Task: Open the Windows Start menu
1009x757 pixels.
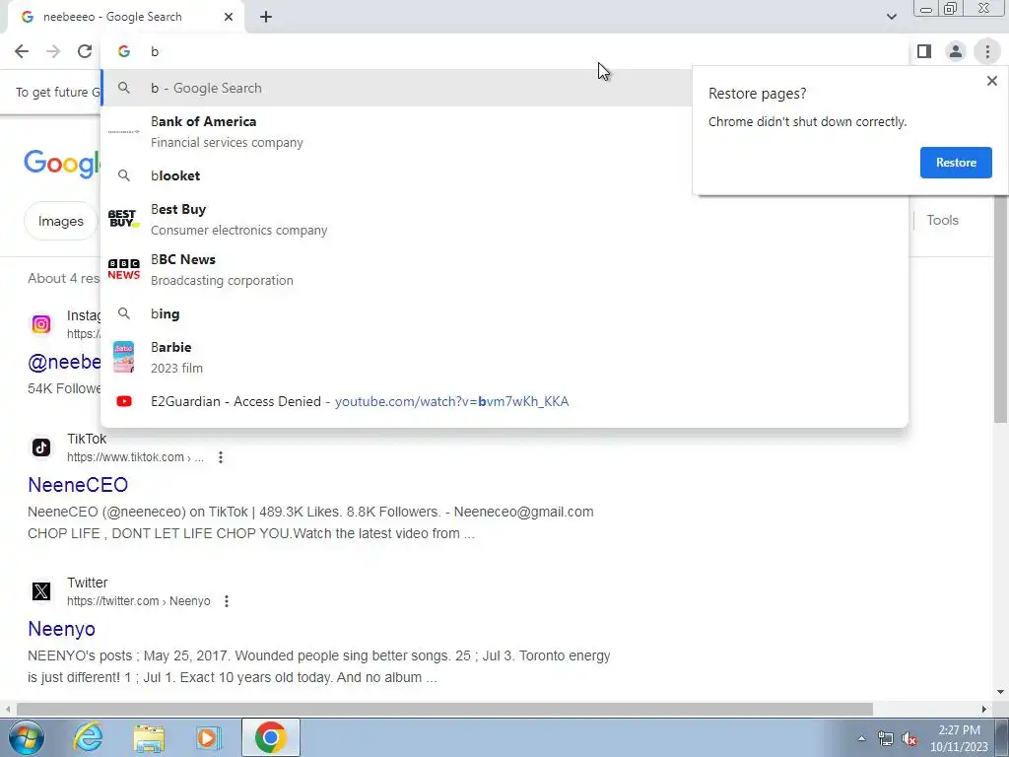Action: click(27, 737)
